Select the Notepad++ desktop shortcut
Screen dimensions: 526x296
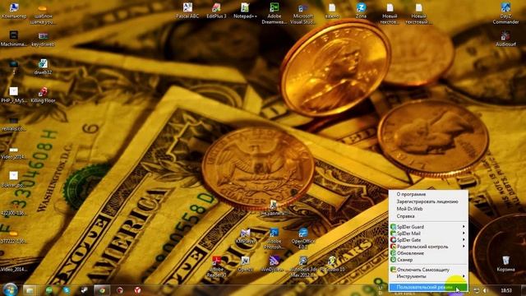point(245,11)
